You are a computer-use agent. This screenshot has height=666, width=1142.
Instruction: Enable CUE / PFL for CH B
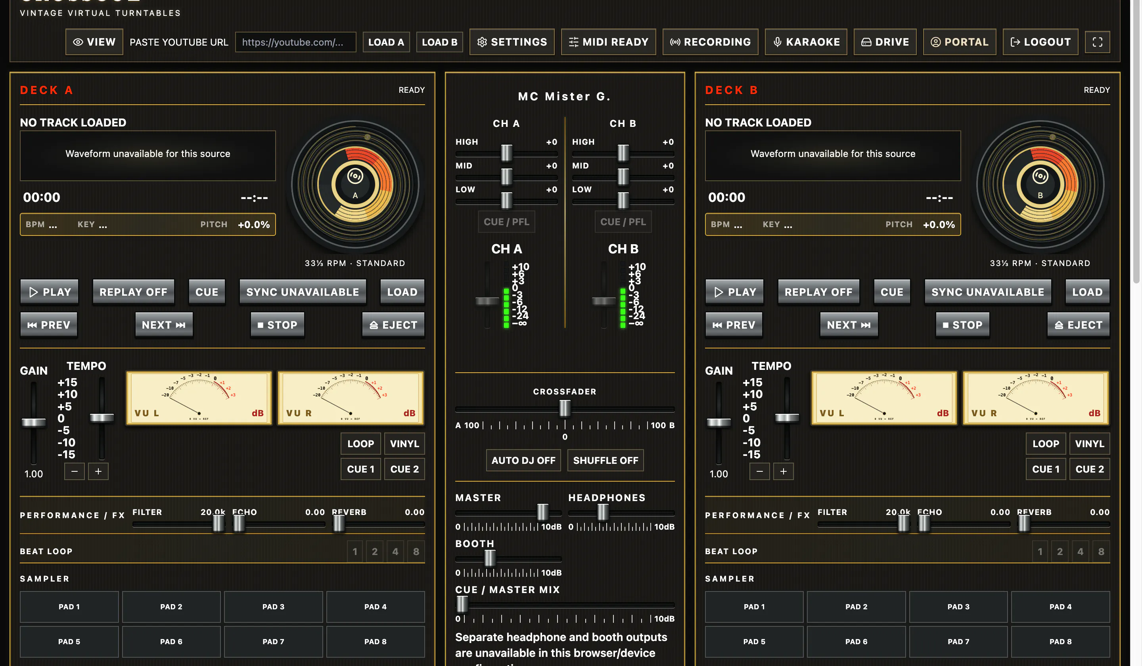623,222
